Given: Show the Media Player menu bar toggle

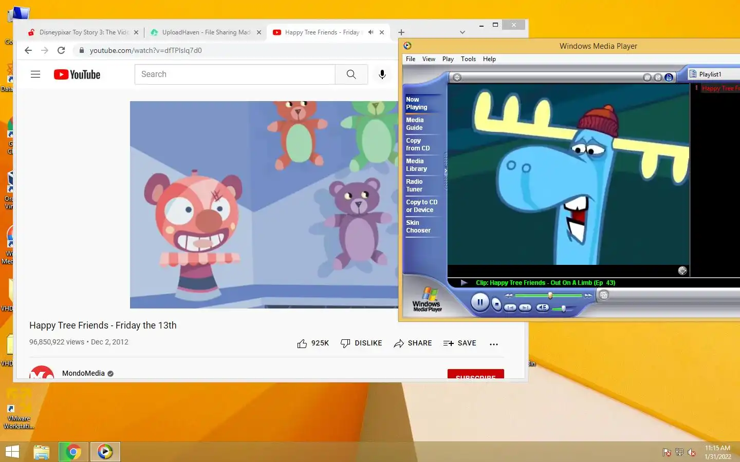Looking at the screenshot, I should 457,78.
